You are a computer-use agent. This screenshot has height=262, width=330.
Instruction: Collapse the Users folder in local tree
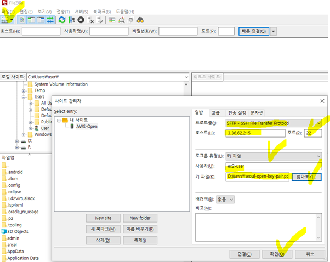(24, 97)
